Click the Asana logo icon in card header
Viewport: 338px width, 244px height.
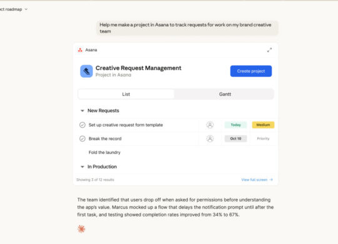[x=80, y=50]
